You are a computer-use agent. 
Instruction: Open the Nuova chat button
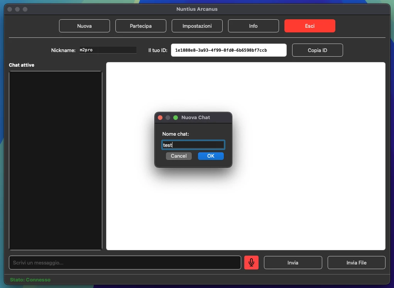pos(85,26)
